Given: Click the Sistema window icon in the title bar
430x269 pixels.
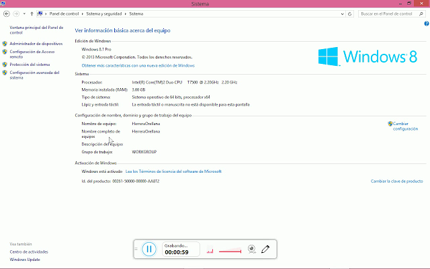Looking at the screenshot, I should point(3,3).
